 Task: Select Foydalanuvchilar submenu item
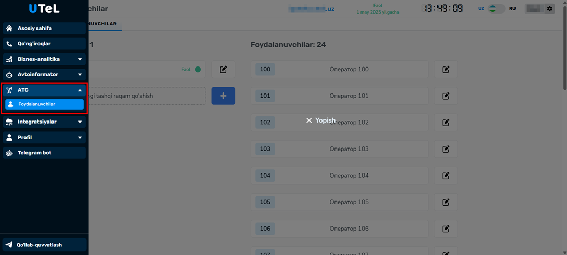[44, 104]
